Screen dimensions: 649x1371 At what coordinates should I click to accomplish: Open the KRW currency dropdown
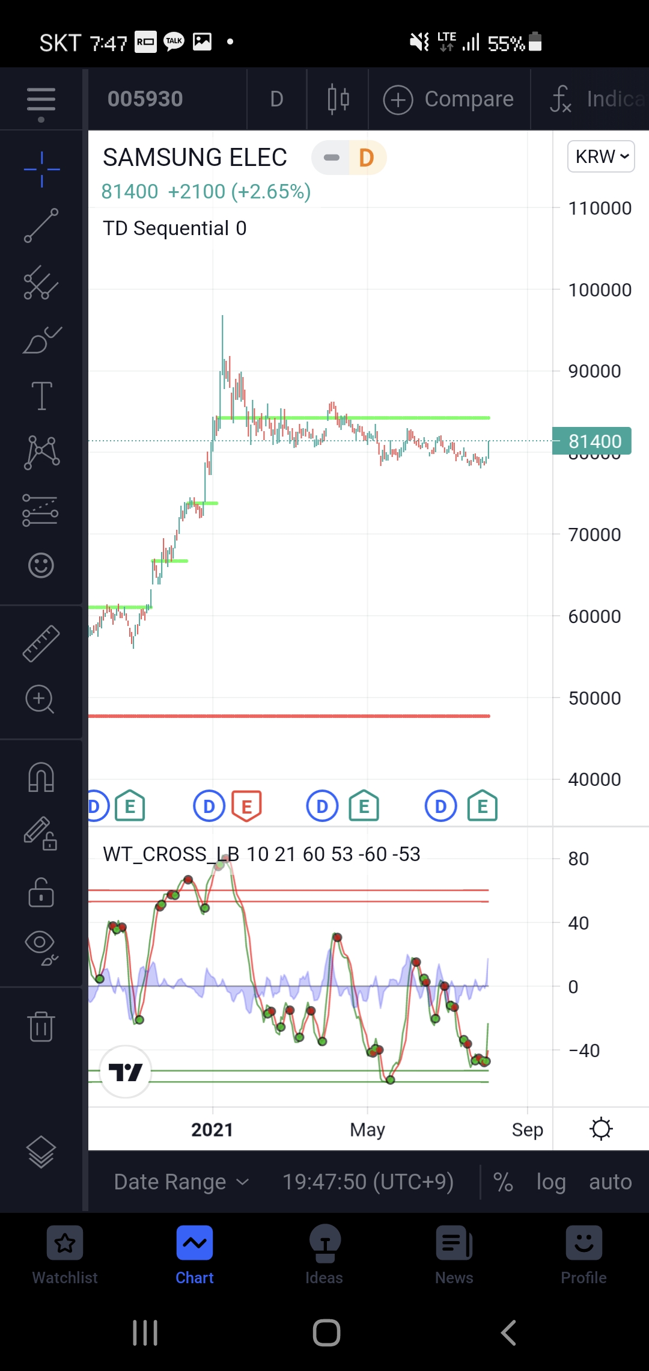tap(601, 157)
